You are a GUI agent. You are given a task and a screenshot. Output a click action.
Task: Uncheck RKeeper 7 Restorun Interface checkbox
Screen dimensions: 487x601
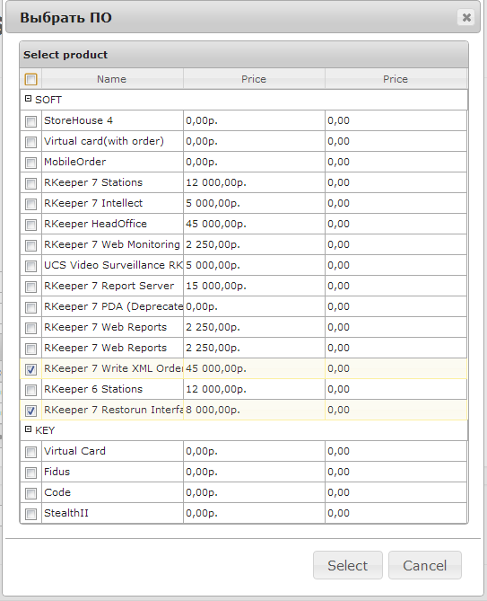coord(31,411)
